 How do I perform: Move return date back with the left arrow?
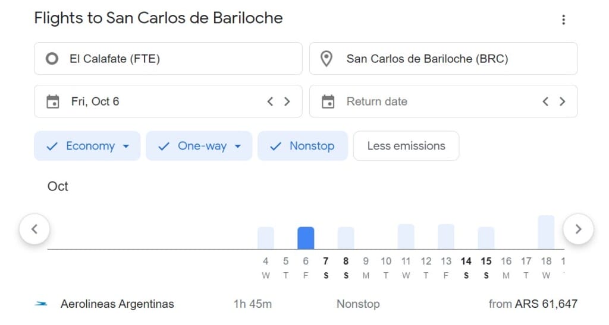546,101
